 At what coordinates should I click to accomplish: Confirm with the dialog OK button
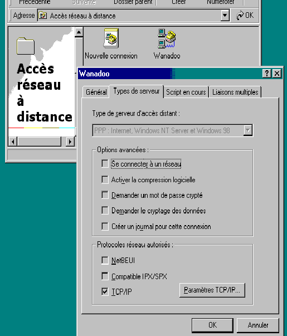coord(212,325)
